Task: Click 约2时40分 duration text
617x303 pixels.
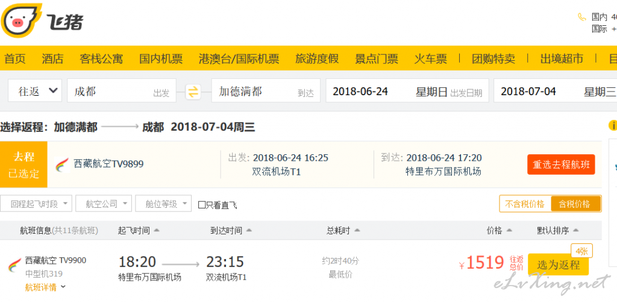Action: (340, 261)
